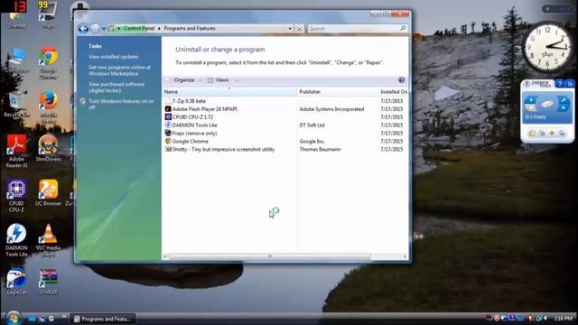This screenshot has width=578, height=325.
Task: Open Google Chrome desktop shortcut
Action: coord(48,62)
